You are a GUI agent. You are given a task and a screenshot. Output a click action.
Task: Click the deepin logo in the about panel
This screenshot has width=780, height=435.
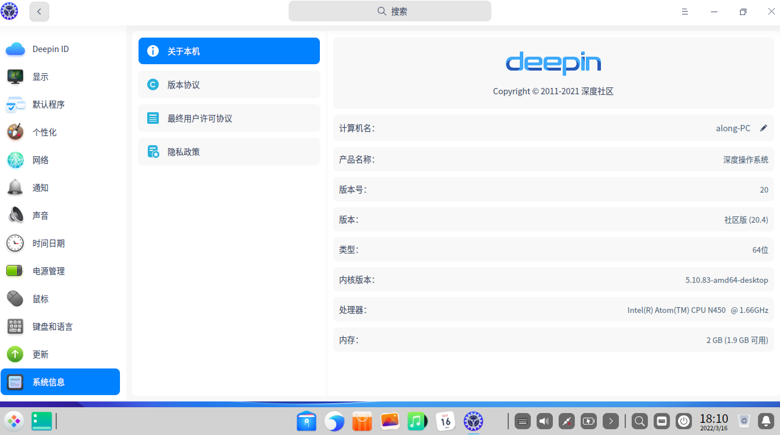pyautogui.click(x=553, y=63)
